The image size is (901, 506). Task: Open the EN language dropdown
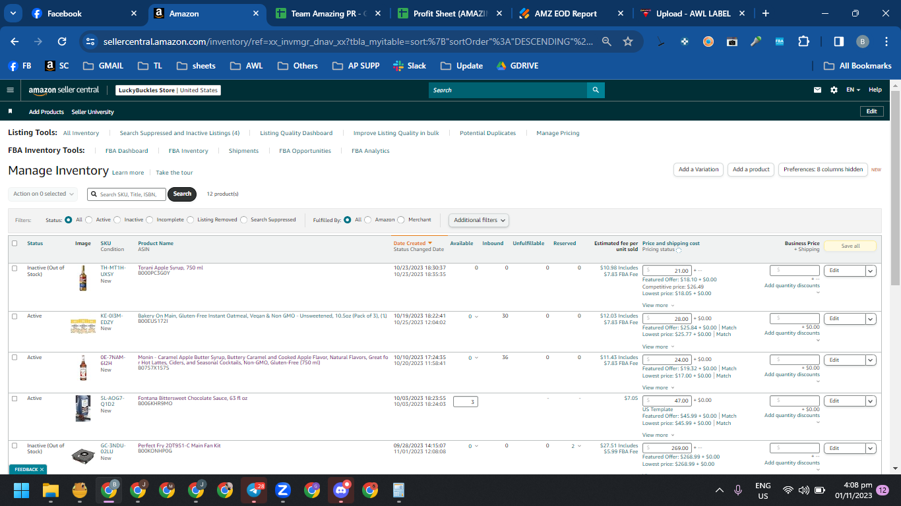pos(854,90)
